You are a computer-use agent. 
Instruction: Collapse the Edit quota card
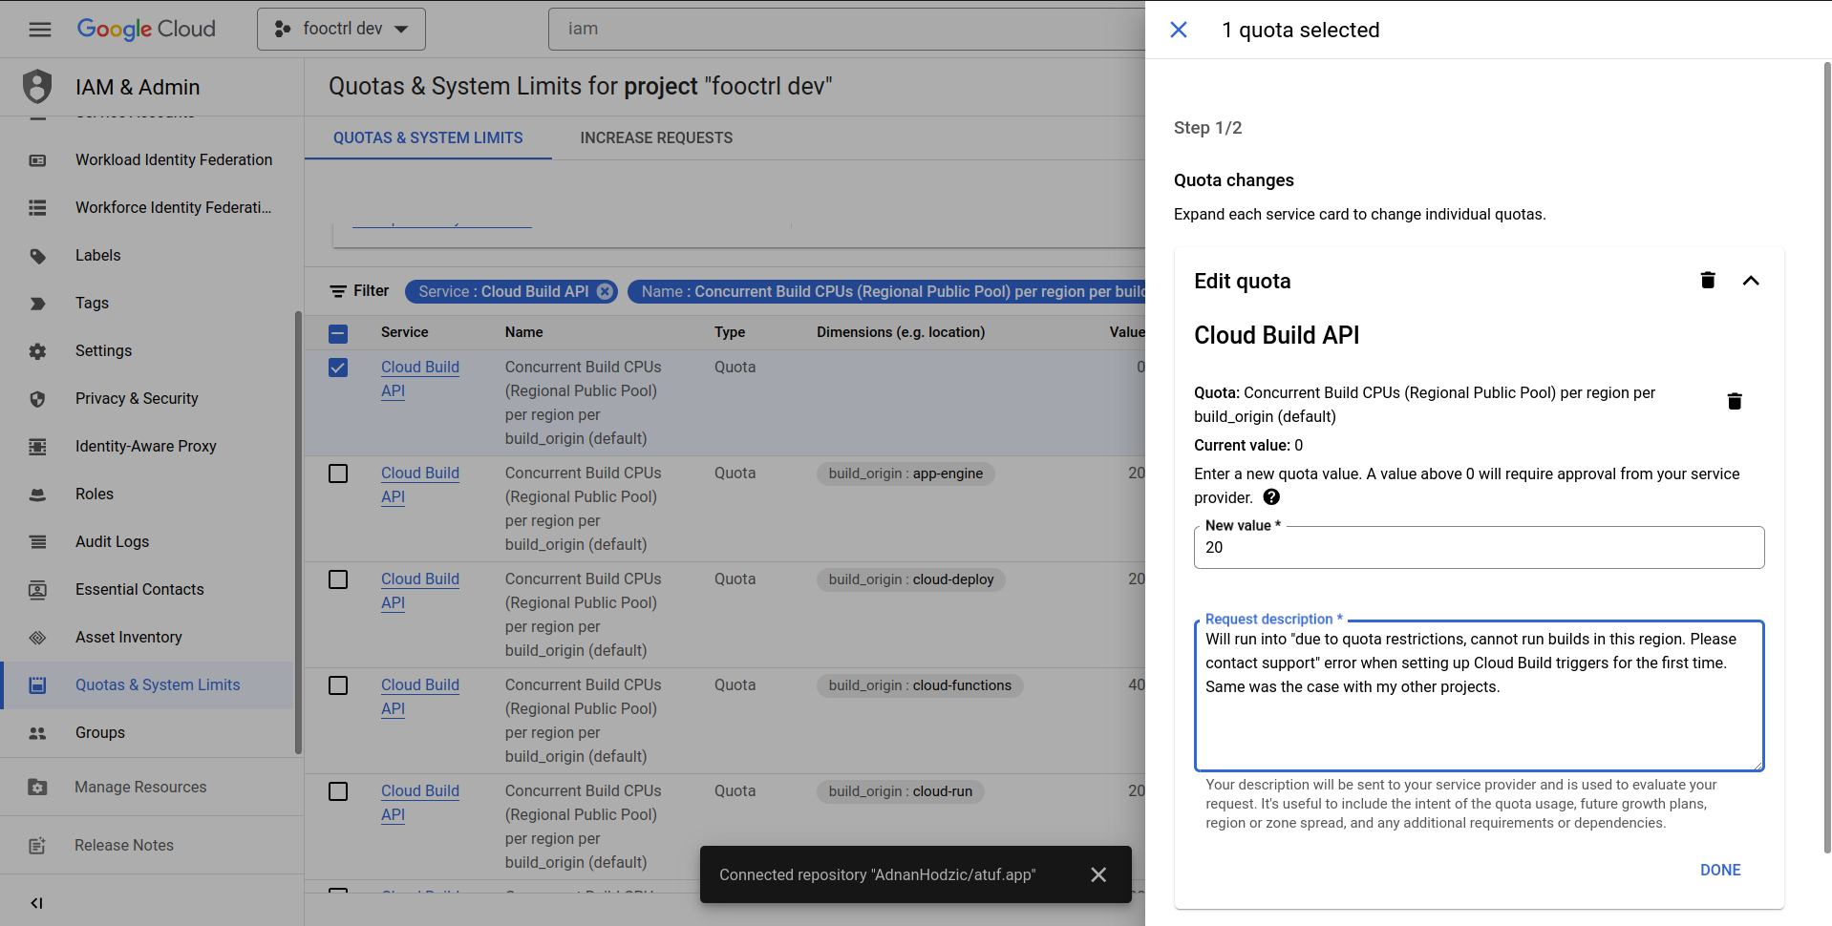coord(1751,281)
